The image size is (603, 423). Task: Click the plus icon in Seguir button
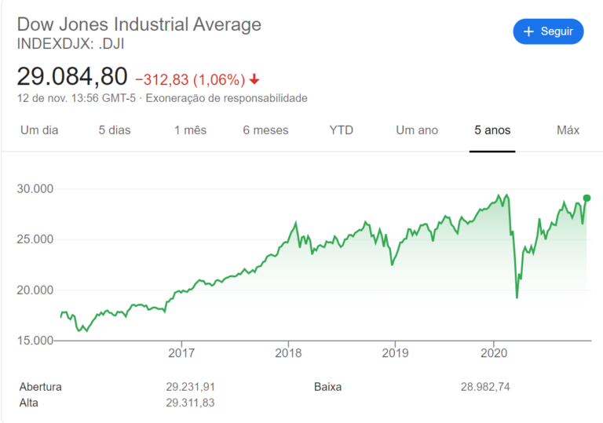coord(529,31)
